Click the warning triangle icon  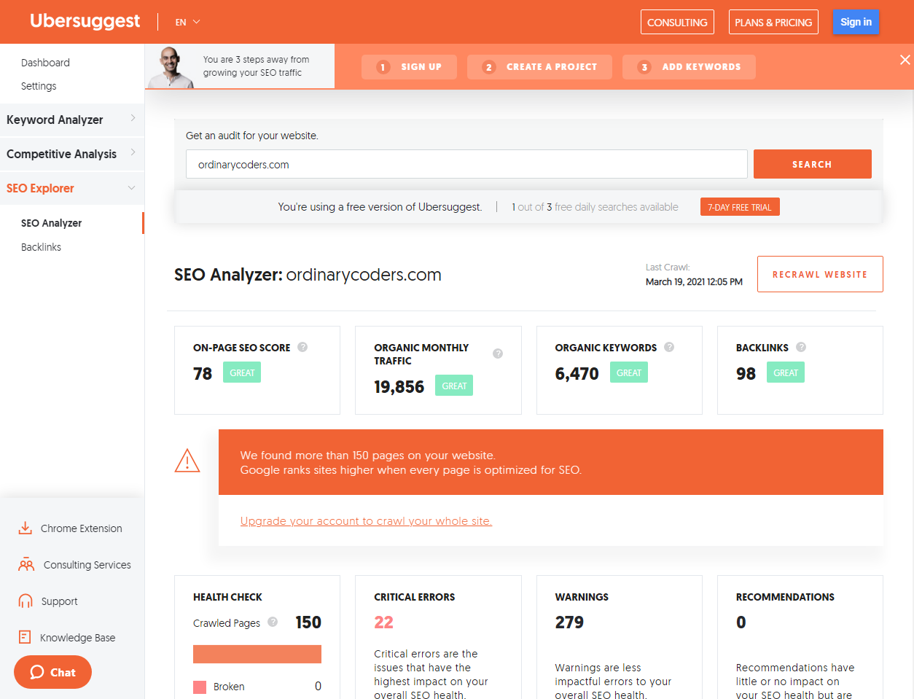click(x=187, y=461)
